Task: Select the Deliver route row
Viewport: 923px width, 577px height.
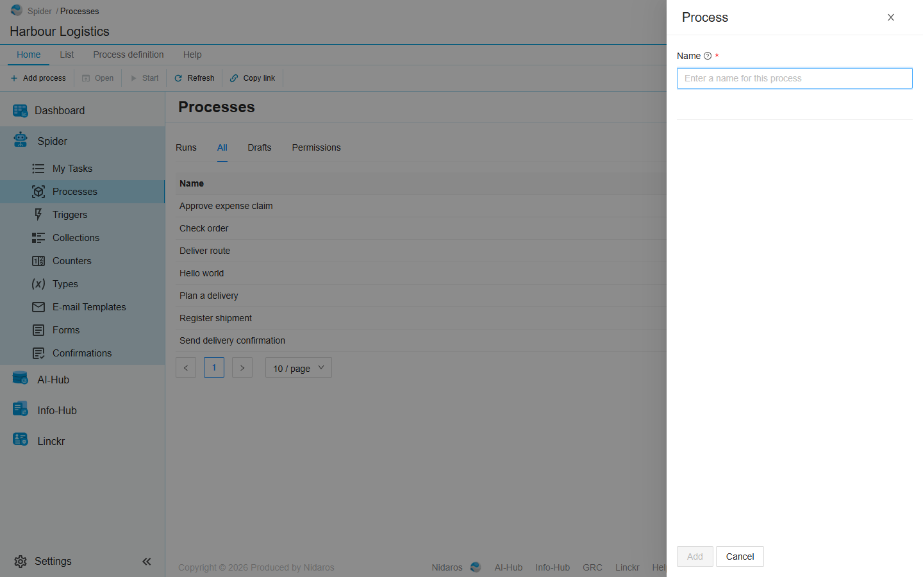Action: tap(421, 251)
